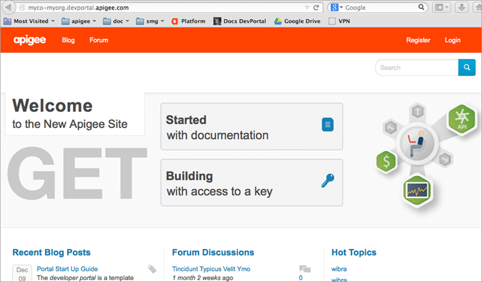Click the gray right-arrow hexagon
The height and width of the screenshot is (282, 482).
point(445,159)
